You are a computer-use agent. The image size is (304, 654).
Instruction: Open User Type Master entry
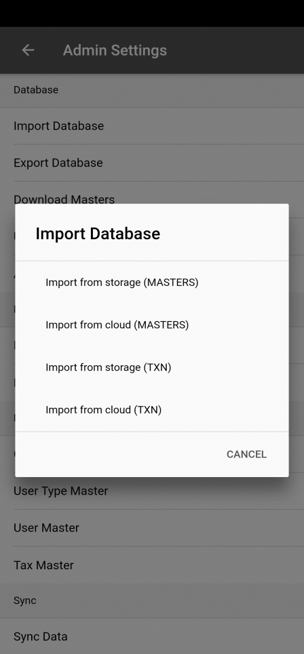coord(152,491)
